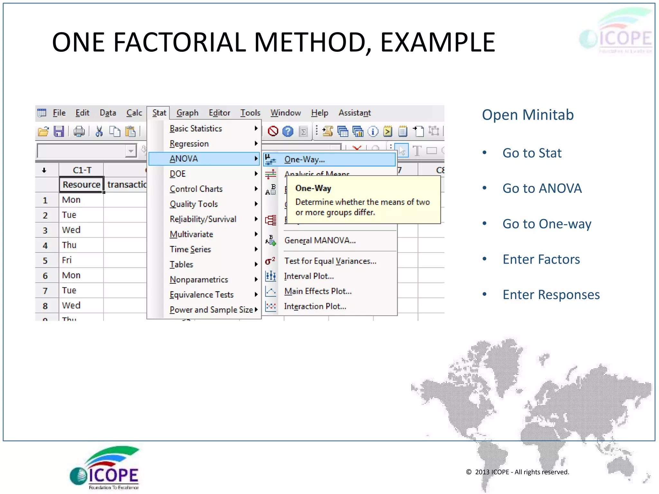
Task: Click row number 8 header
Action: [x=45, y=306]
